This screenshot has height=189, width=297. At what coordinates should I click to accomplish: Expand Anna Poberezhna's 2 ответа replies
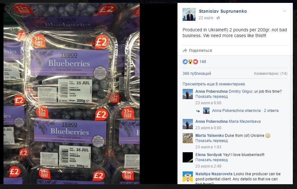coord(271,111)
